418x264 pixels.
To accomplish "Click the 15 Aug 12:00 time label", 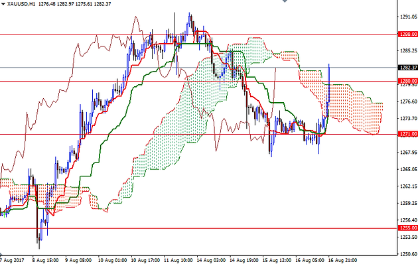I will pyautogui.click(x=277, y=260).
